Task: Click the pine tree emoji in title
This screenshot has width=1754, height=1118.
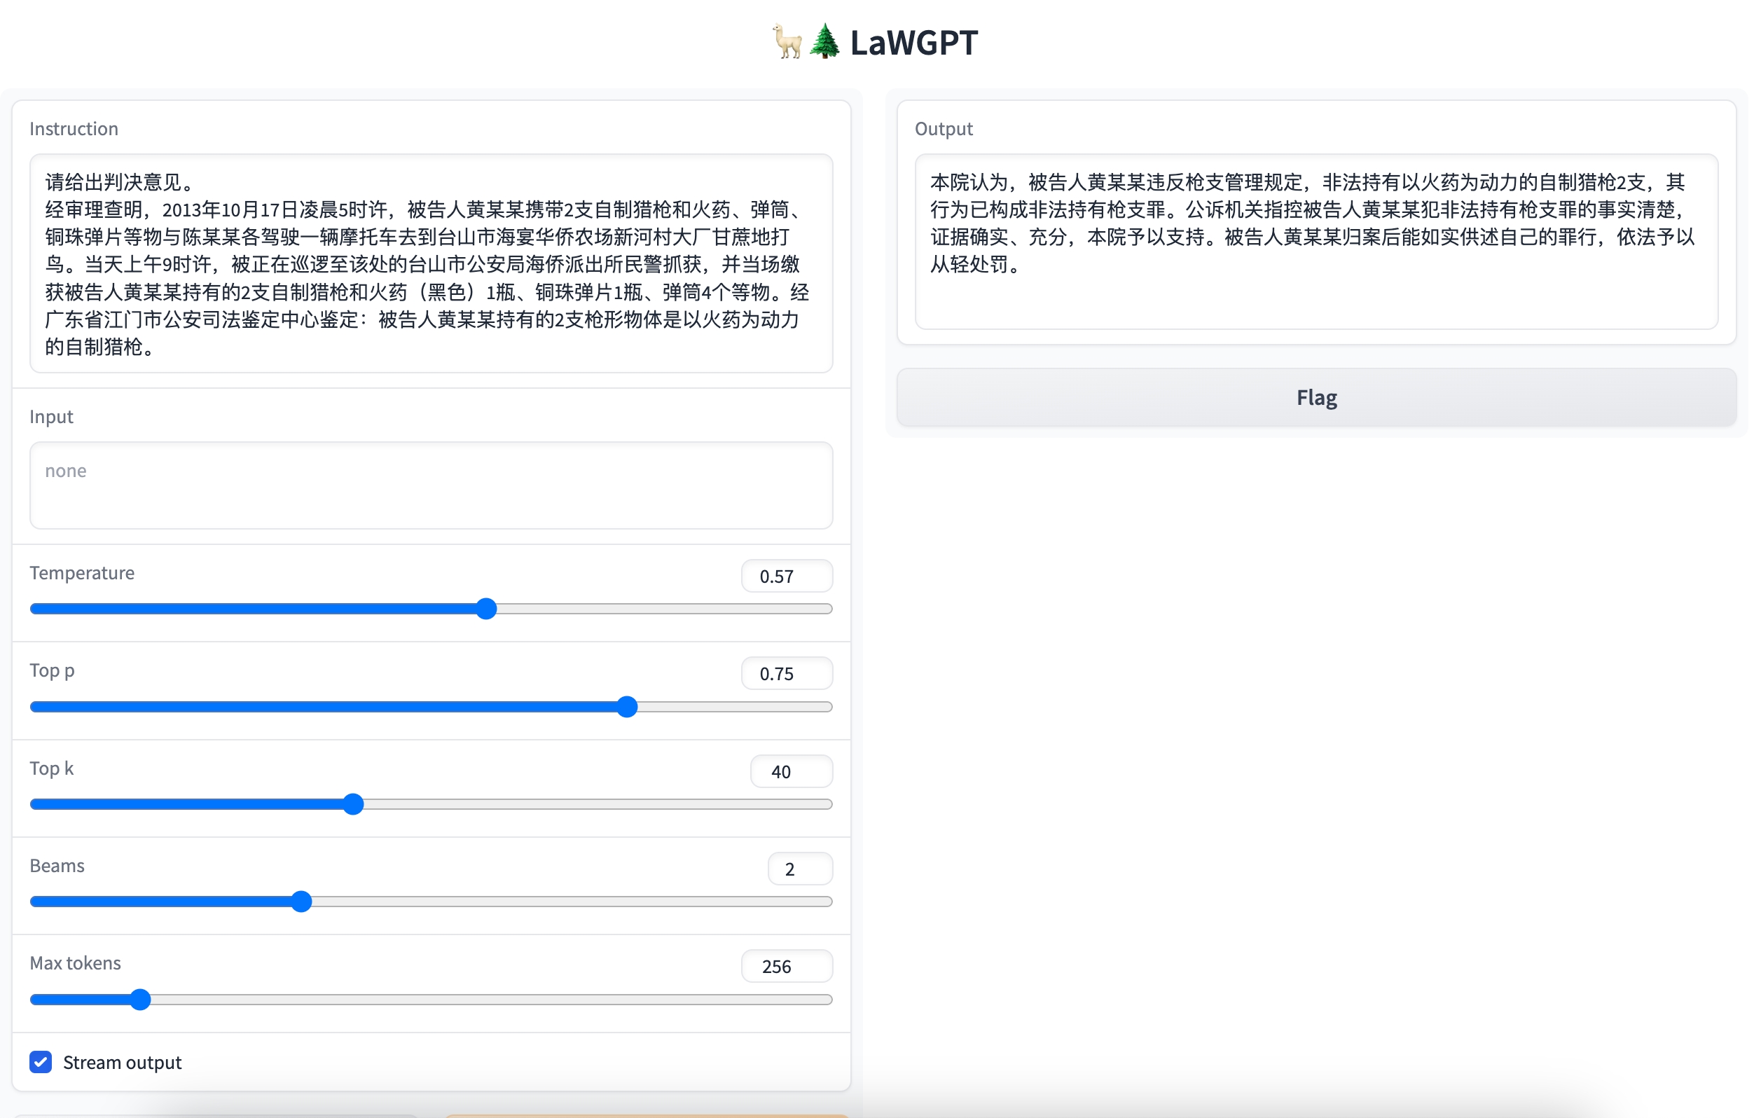Action: [825, 41]
